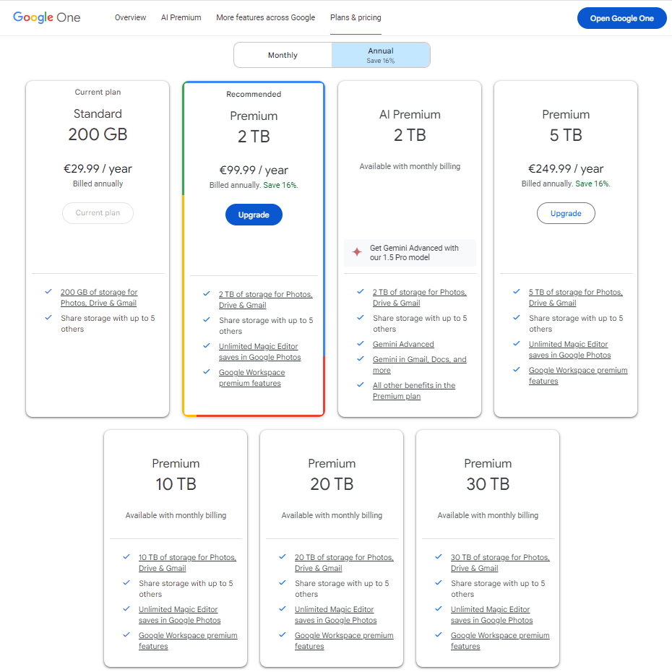Open "5 TB of storage for Photos" link

pyautogui.click(x=576, y=298)
